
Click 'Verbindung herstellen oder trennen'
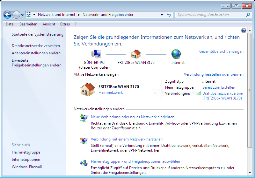tap(214, 74)
